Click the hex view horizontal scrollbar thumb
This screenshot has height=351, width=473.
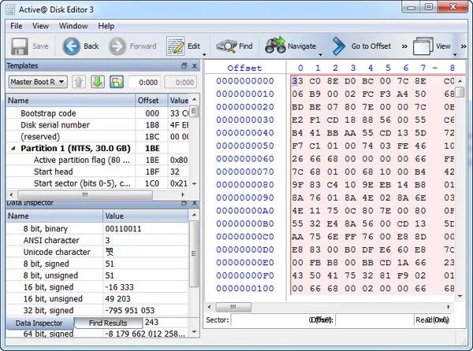tap(233, 308)
